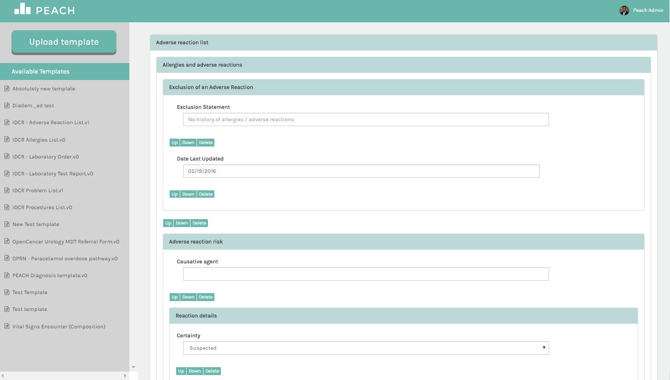Click file icon by Vital Signs Encounter
The height and width of the screenshot is (380, 670).
pos(7,327)
